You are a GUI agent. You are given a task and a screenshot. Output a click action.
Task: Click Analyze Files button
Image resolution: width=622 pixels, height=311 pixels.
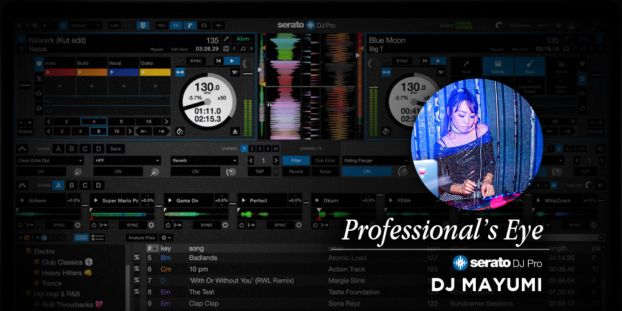[x=142, y=238]
